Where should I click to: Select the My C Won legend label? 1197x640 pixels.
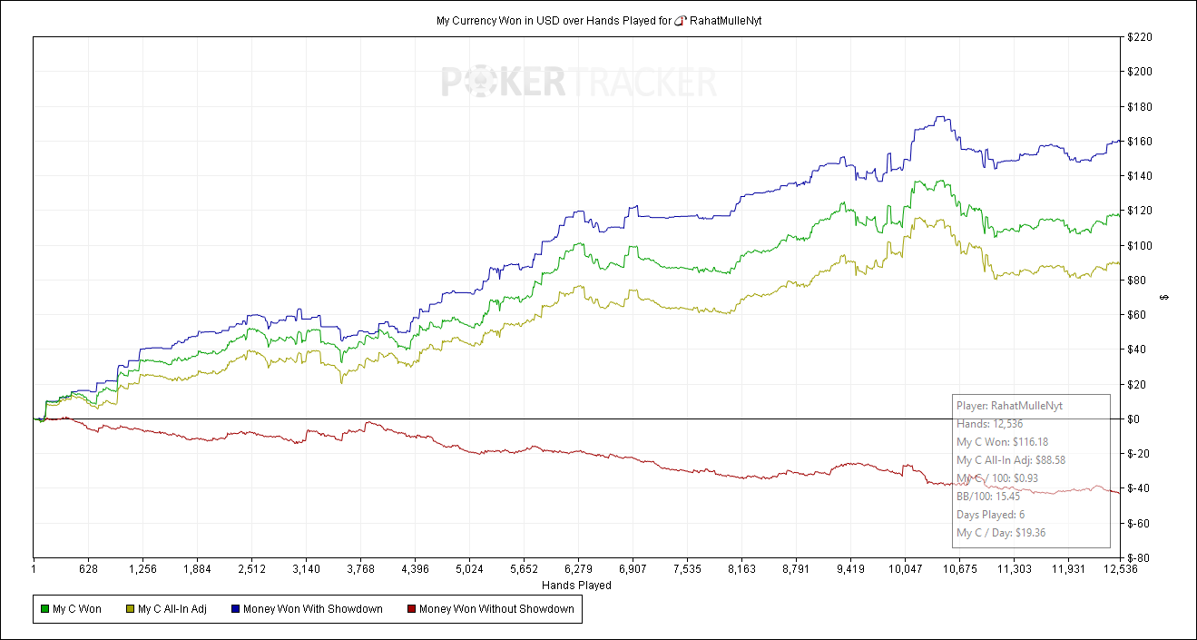(x=77, y=609)
